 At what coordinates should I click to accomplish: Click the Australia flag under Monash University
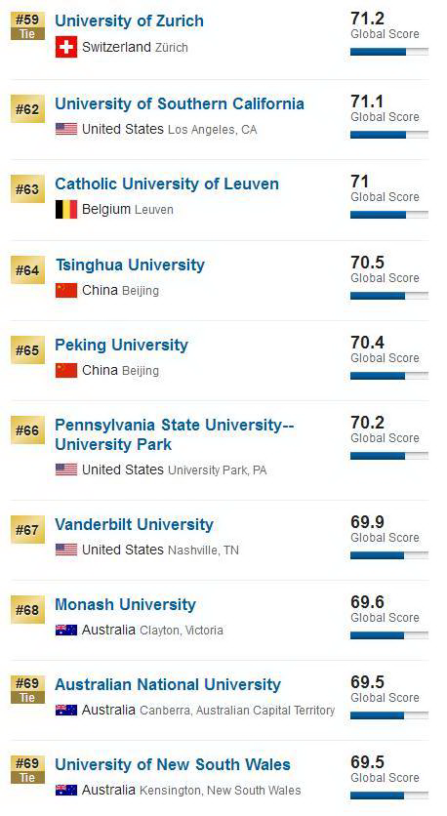(x=66, y=631)
